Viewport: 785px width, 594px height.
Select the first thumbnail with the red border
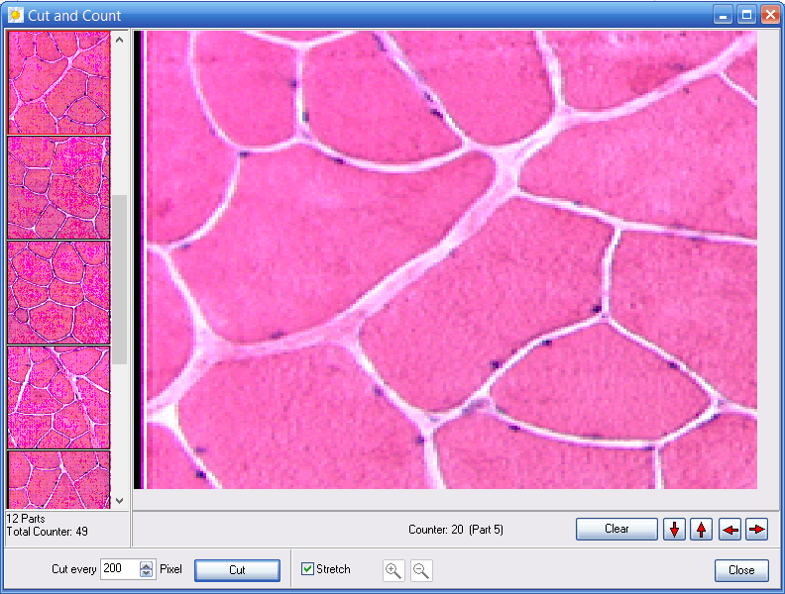58,82
